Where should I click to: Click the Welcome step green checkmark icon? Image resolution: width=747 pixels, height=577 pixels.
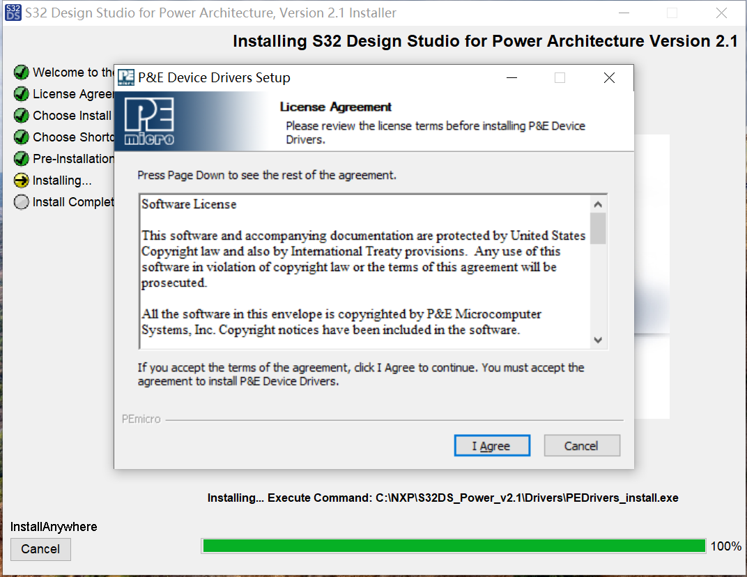[x=21, y=72]
